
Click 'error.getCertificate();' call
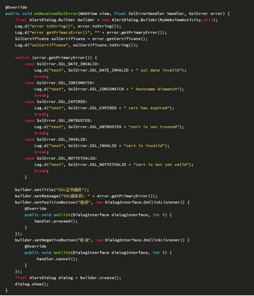pos(120,39)
